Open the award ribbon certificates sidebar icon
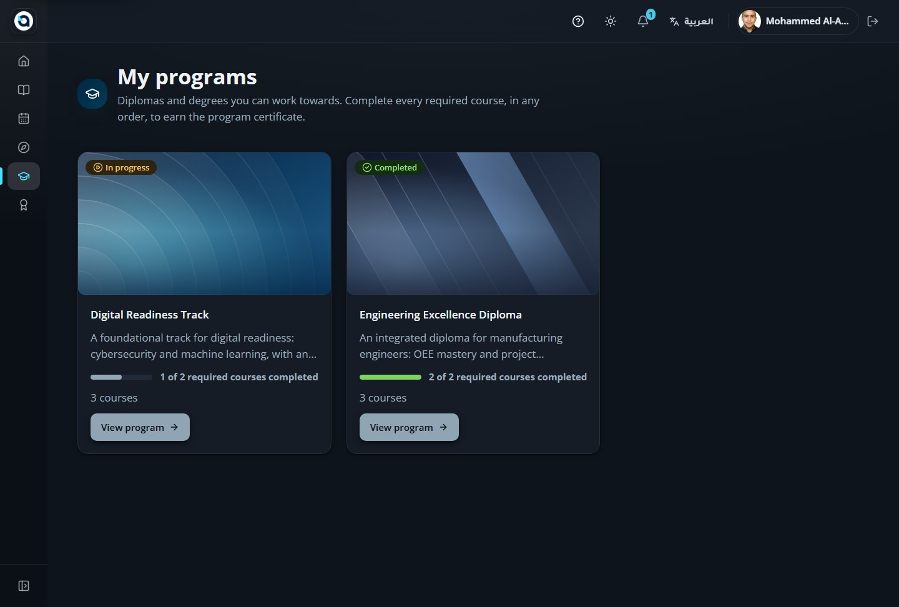899x607 pixels. pyautogui.click(x=24, y=205)
